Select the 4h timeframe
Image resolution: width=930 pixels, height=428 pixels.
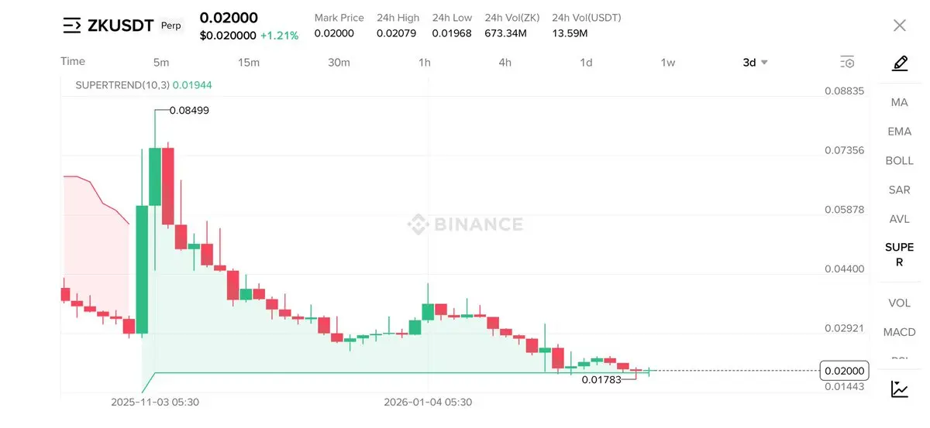(505, 63)
